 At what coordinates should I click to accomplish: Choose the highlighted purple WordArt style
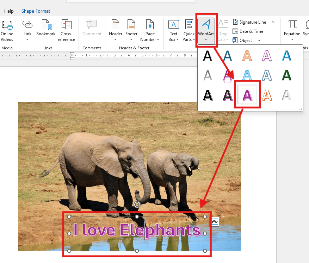(247, 94)
